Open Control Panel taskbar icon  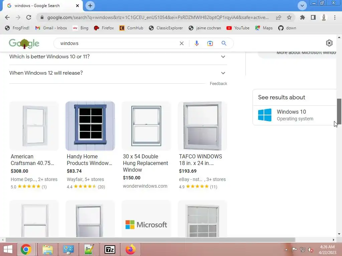pyautogui.click(x=68, y=249)
